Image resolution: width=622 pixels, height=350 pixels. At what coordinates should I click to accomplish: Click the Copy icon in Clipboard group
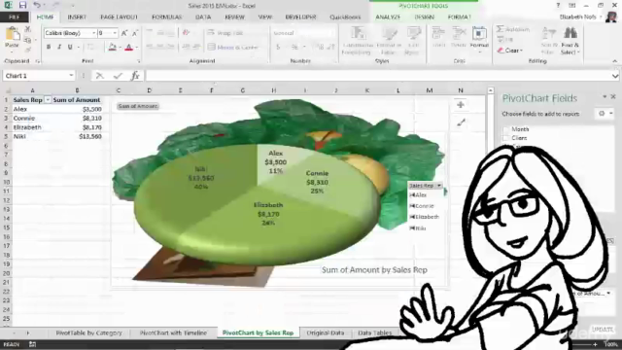point(27,40)
